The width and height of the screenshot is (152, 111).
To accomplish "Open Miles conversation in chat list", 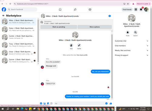I will coord(19,22).
